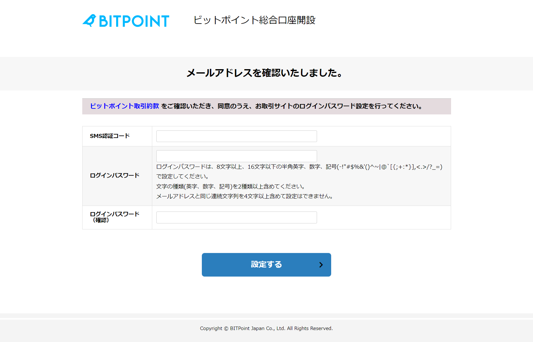Open the ビットポイント取引約款 link
Image resolution: width=533 pixels, height=342 pixels.
coord(124,106)
